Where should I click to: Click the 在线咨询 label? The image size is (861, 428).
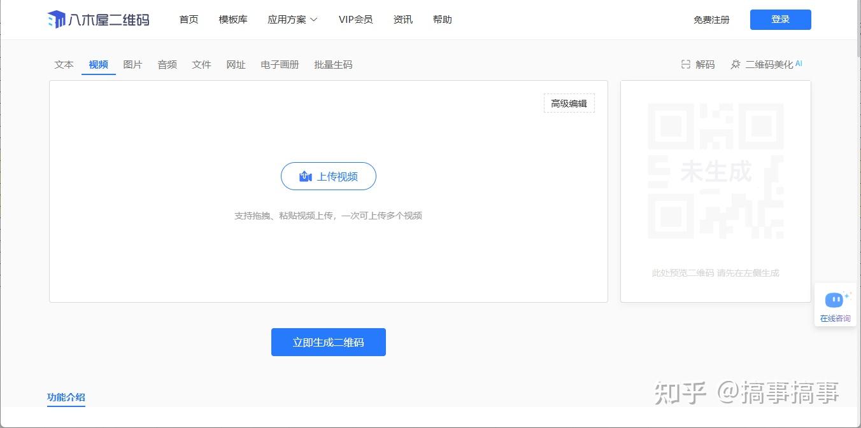click(836, 318)
